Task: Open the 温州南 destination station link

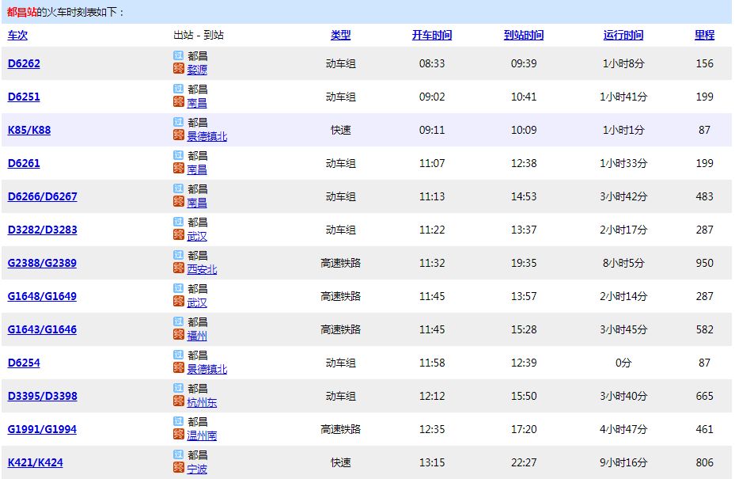Action: click(202, 435)
